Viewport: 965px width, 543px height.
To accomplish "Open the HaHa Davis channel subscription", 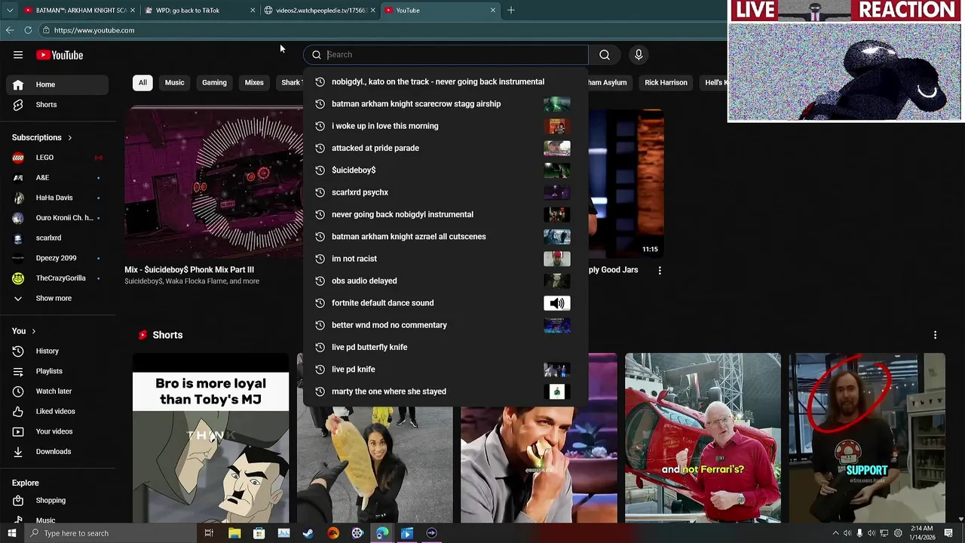I will pyautogui.click(x=57, y=198).
